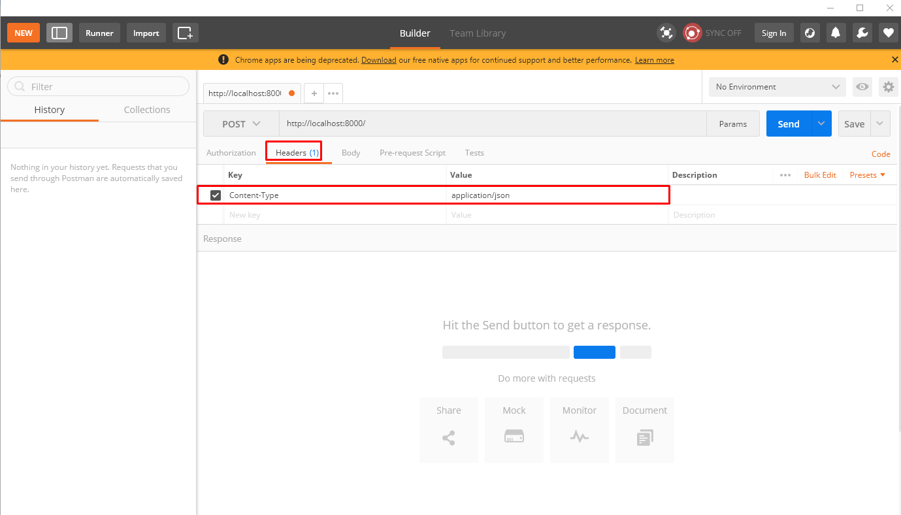Select the History sidebar tab
The image size is (901, 515).
click(50, 110)
